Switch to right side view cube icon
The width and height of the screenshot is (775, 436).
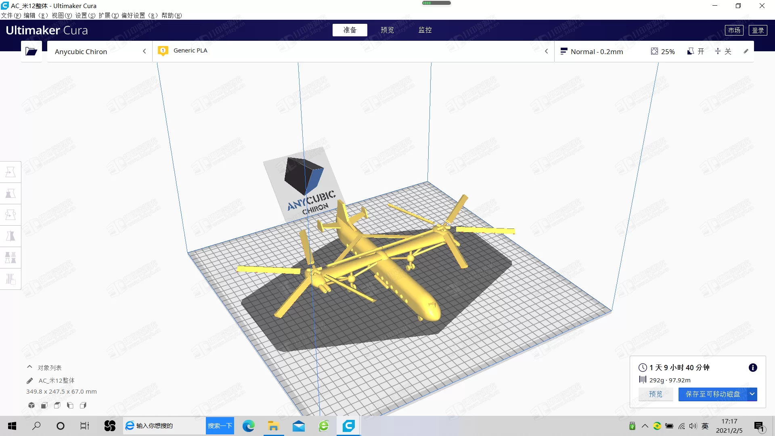coord(83,405)
